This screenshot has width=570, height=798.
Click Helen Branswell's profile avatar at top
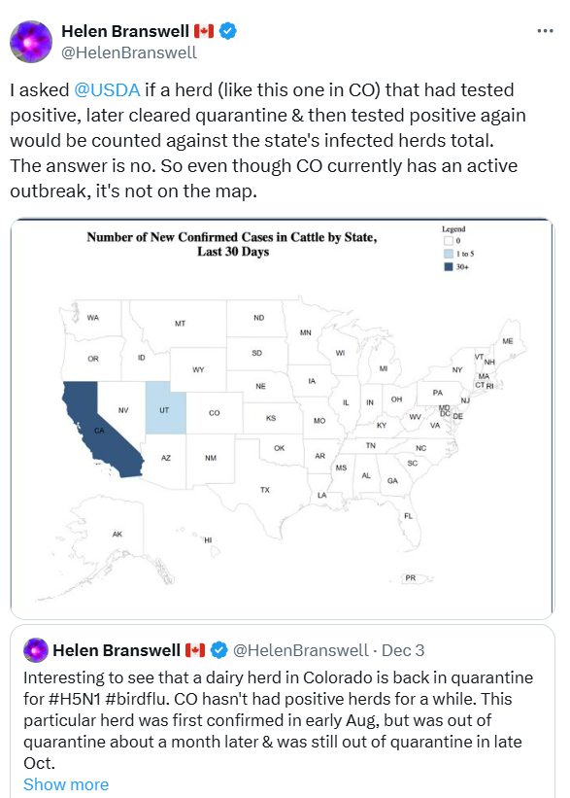31,42
